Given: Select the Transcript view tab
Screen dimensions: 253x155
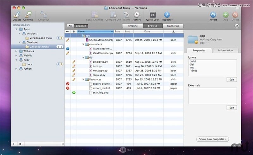Looking at the screenshot, I should (173, 26).
